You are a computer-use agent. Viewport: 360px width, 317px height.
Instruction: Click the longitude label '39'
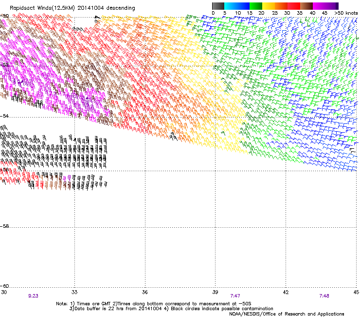[215, 292]
